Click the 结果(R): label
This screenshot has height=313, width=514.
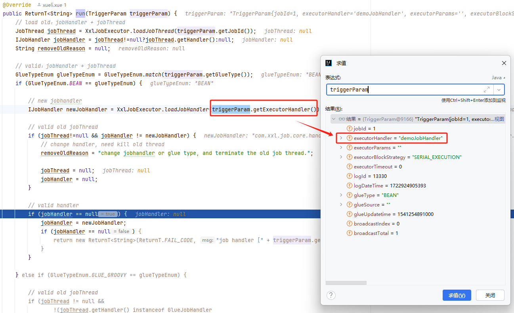(x=334, y=109)
